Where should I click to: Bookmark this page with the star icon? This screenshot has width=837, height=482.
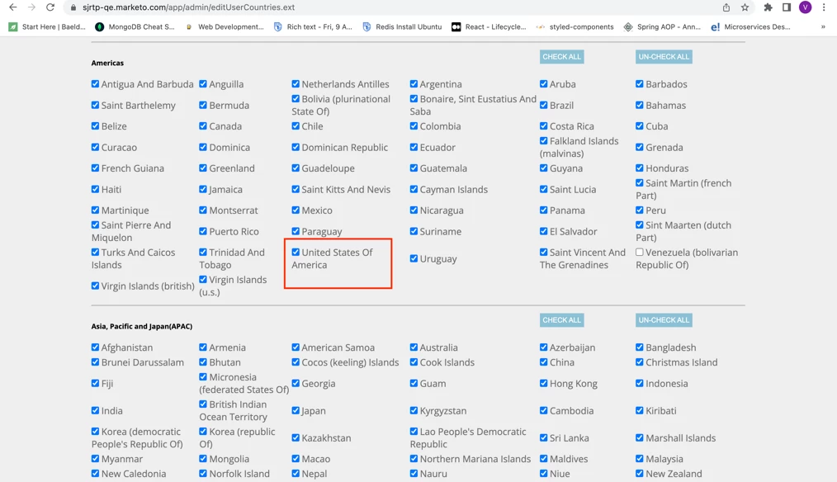(x=745, y=7)
